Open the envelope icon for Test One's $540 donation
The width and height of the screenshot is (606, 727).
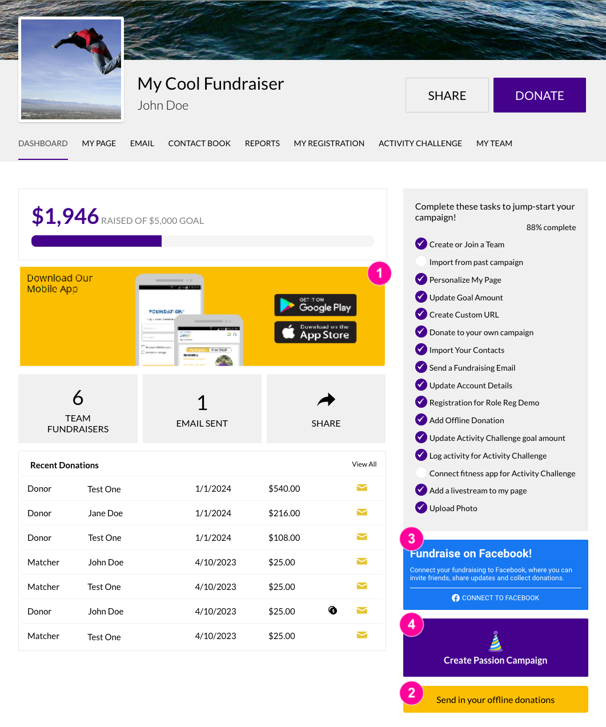(362, 488)
